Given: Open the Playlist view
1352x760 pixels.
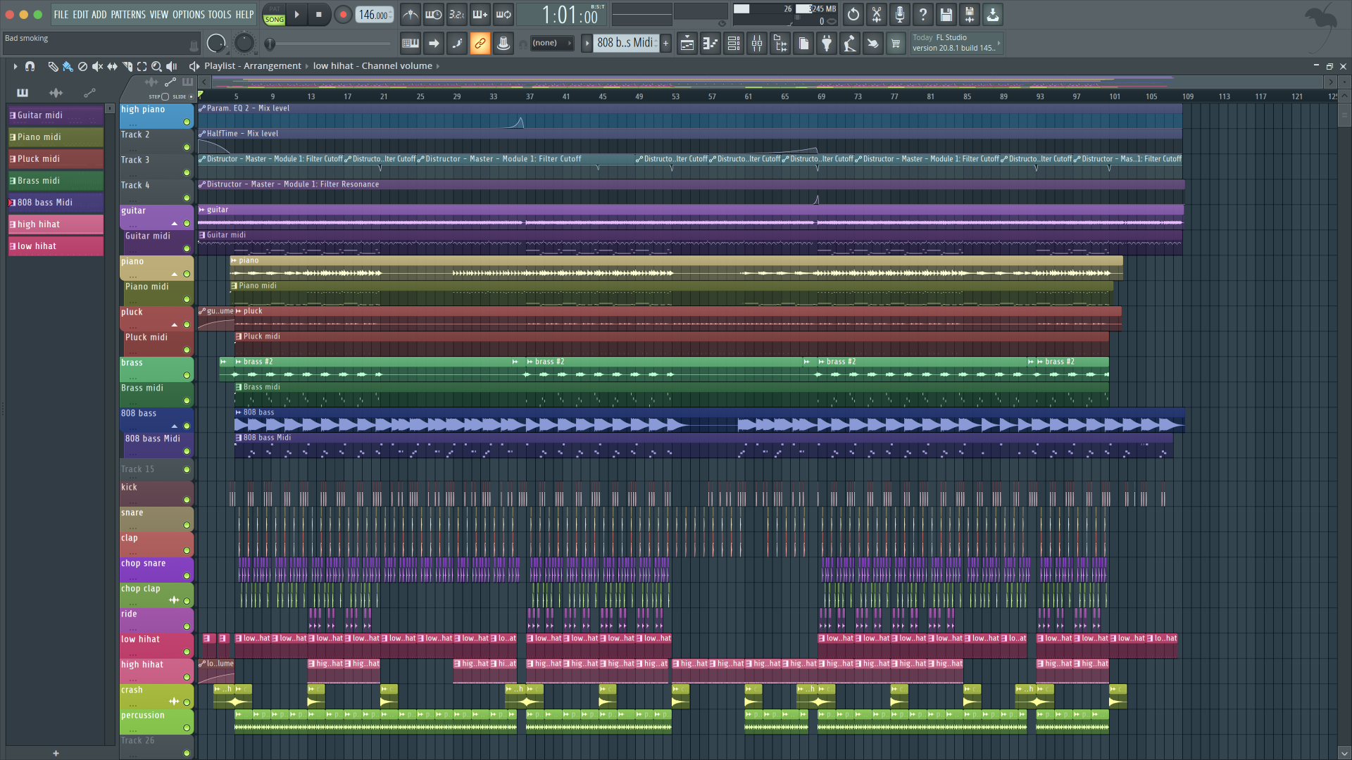Looking at the screenshot, I should coord(687,44).
